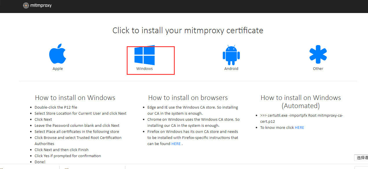Click the leftmost download item in the bottom bar
This screenshot has height=169, width=368.
coord(29,168)
